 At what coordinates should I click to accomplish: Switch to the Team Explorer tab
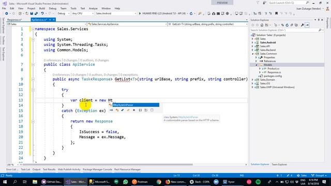tap(279, 164)
